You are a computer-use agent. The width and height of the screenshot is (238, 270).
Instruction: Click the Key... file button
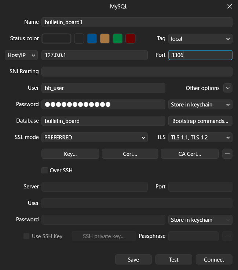click(x=70, y=154)
